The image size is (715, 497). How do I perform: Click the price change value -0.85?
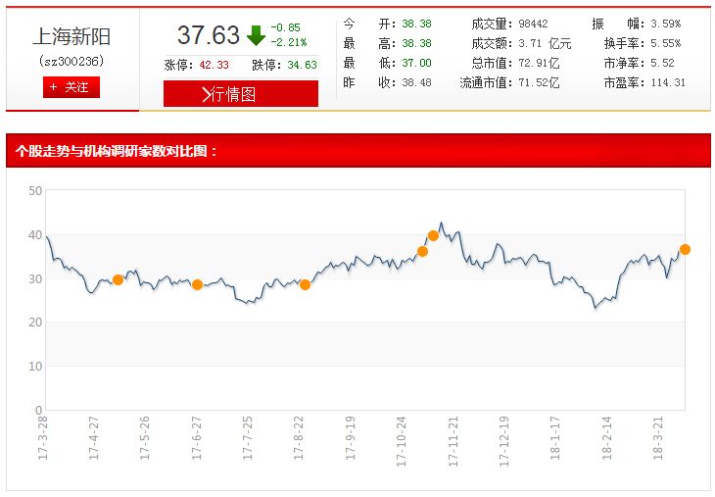pyautogui.click(x=285, y=27)
